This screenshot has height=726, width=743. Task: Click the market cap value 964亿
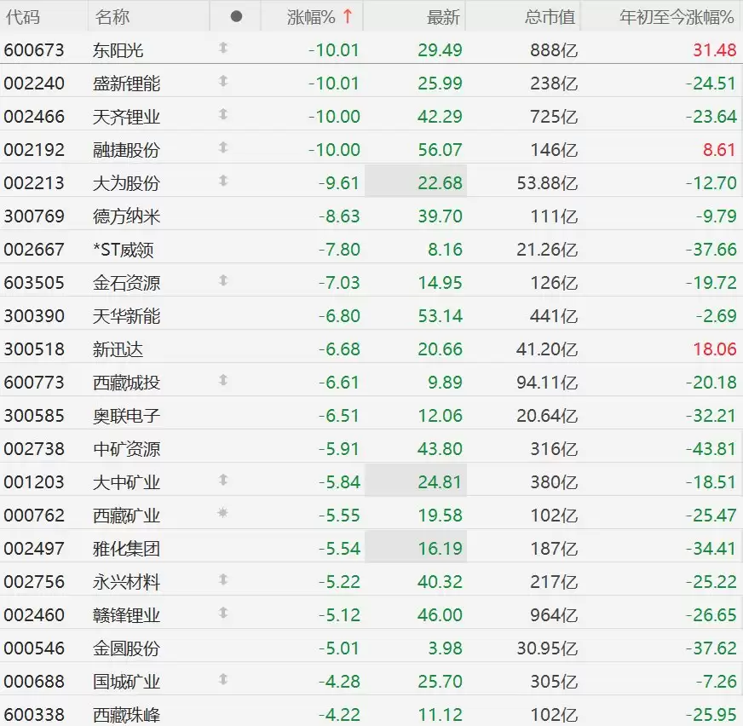click(554, 615)
